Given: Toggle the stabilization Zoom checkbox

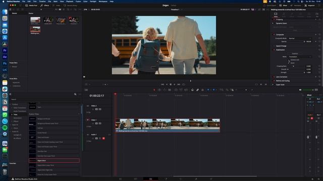Looking at the screenshot, I should (289, 63).
